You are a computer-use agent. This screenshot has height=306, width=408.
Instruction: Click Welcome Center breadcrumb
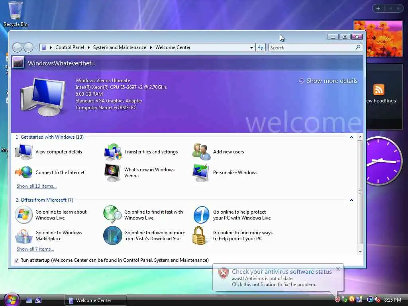173,47
